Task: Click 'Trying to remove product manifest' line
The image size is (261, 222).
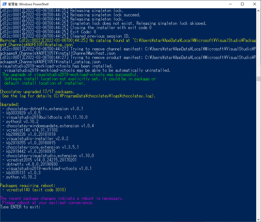Action: [x=128, y=60]
